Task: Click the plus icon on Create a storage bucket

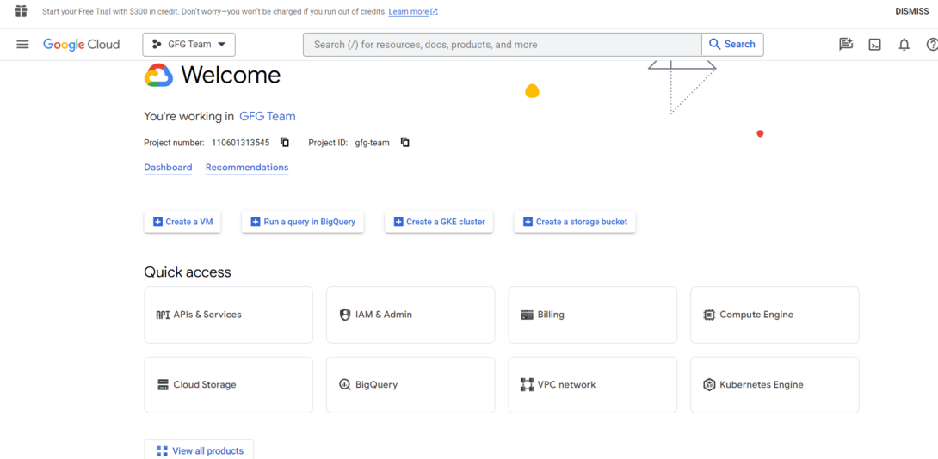Action: click(x=528, y=222)
